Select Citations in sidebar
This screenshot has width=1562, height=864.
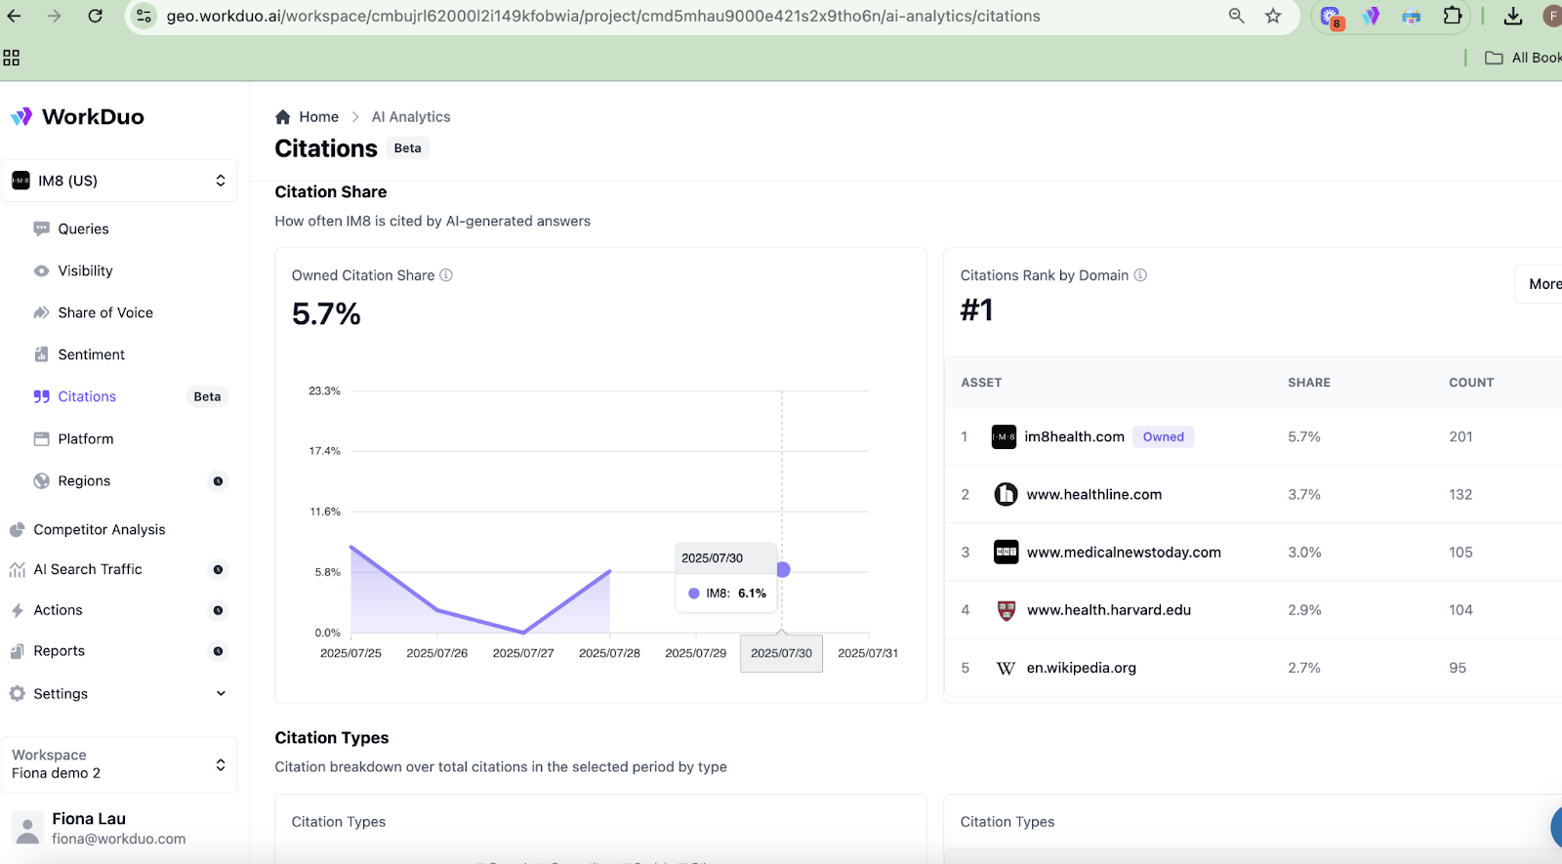coord(87,396)
